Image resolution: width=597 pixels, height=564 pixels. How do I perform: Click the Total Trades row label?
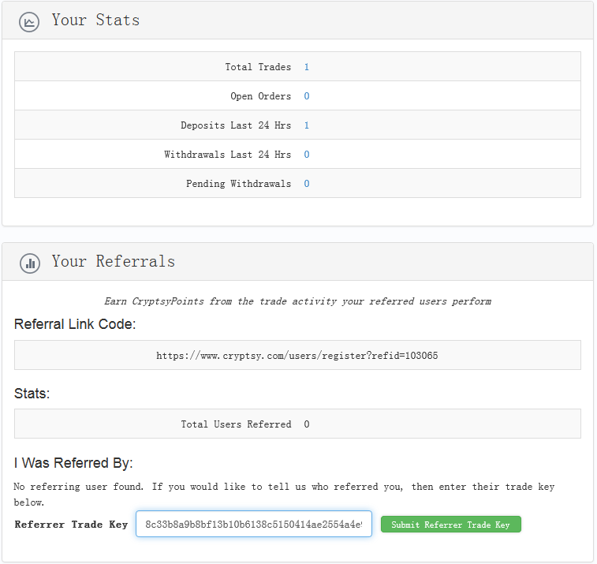coord(258,67)
